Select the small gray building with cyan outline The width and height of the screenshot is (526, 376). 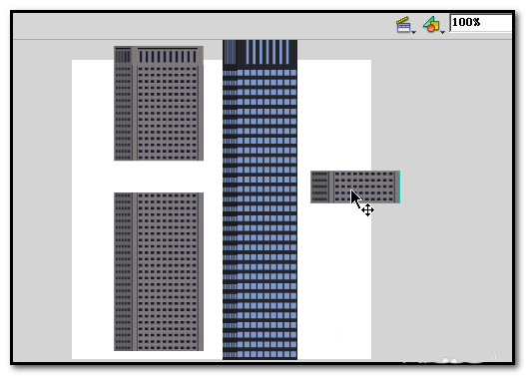[x=355, y=187]
